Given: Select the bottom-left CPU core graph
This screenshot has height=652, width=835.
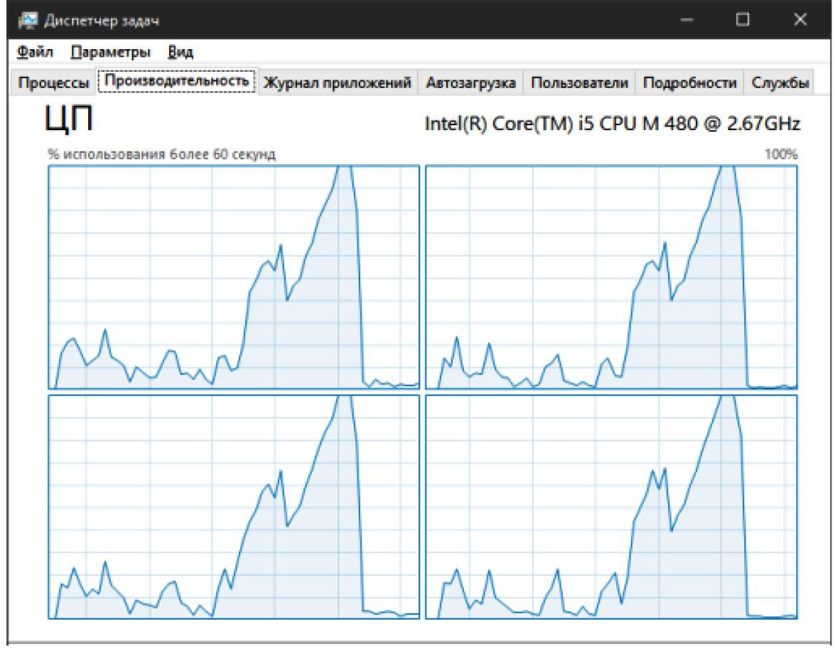Looking at the screenshot, I should tap(234, 506).
